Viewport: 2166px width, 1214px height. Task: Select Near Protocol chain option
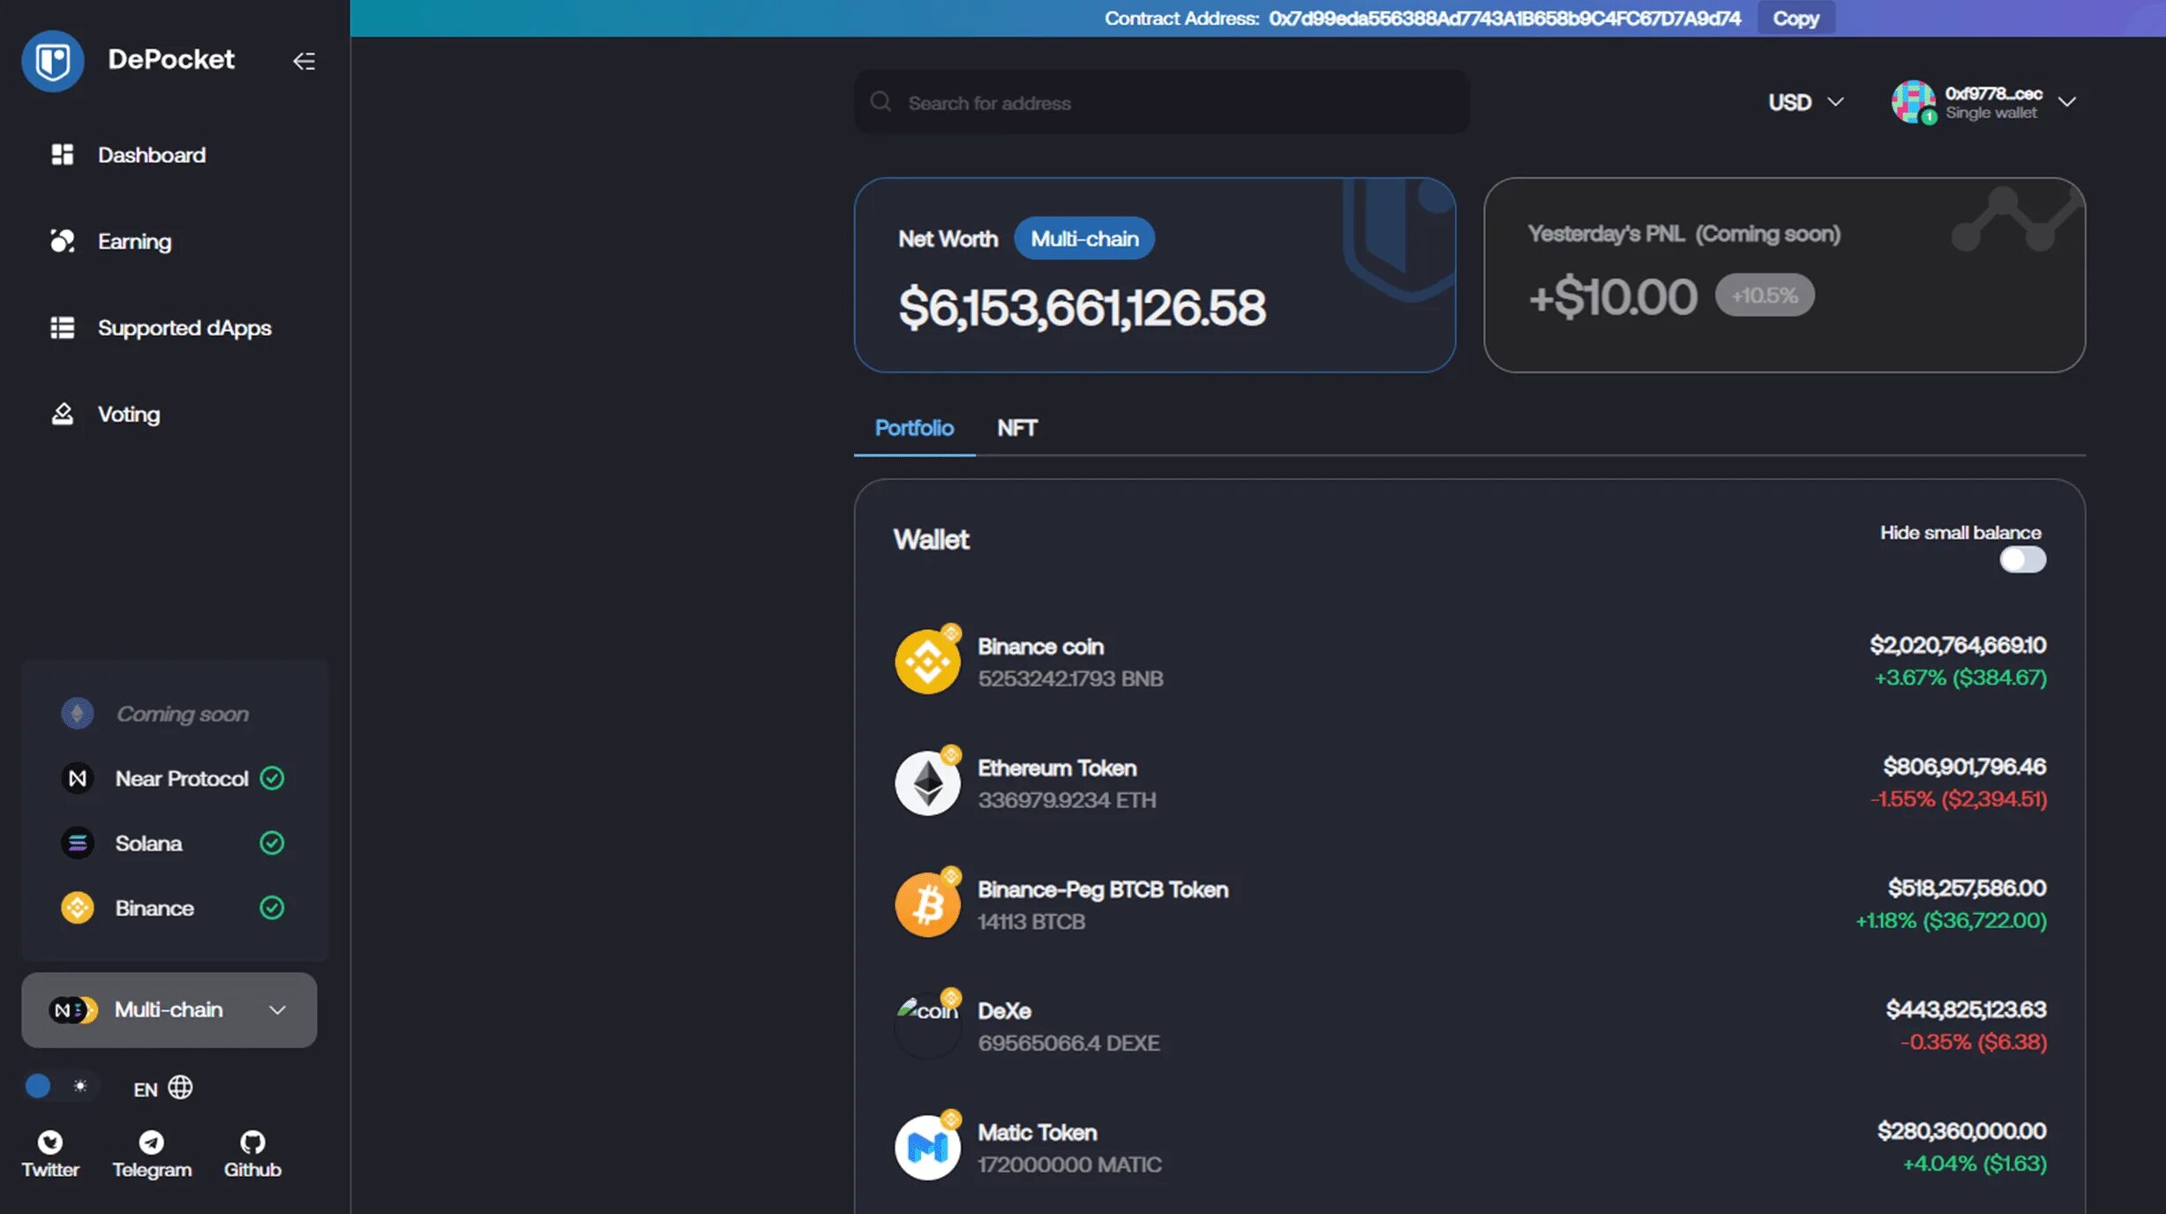pyautogui.click(x=181, y=778)
